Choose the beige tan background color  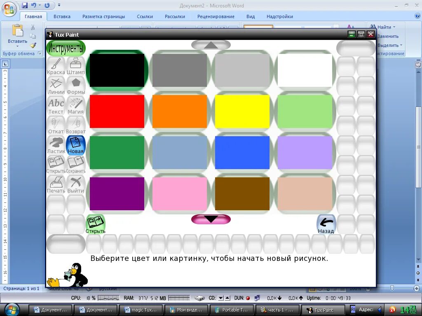point(305,194)
